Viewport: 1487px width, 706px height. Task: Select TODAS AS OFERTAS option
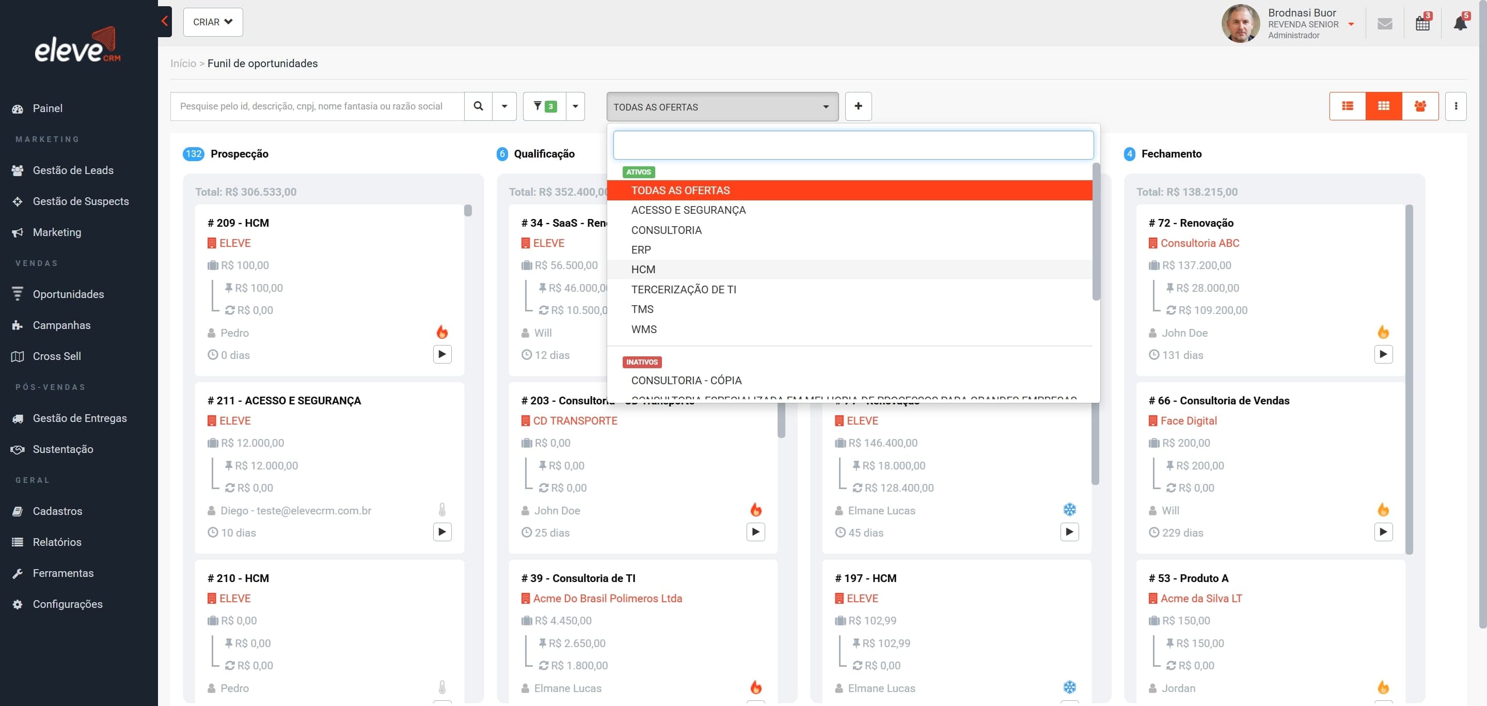850,191
